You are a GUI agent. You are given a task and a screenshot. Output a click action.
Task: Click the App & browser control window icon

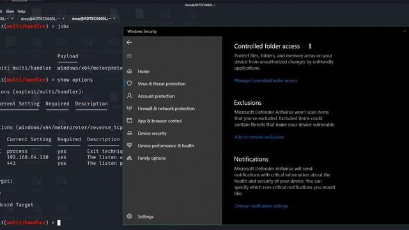coord(129,121)
